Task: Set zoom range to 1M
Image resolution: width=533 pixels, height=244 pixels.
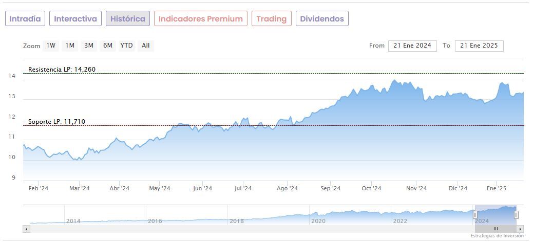Action: tap(70, 46)
